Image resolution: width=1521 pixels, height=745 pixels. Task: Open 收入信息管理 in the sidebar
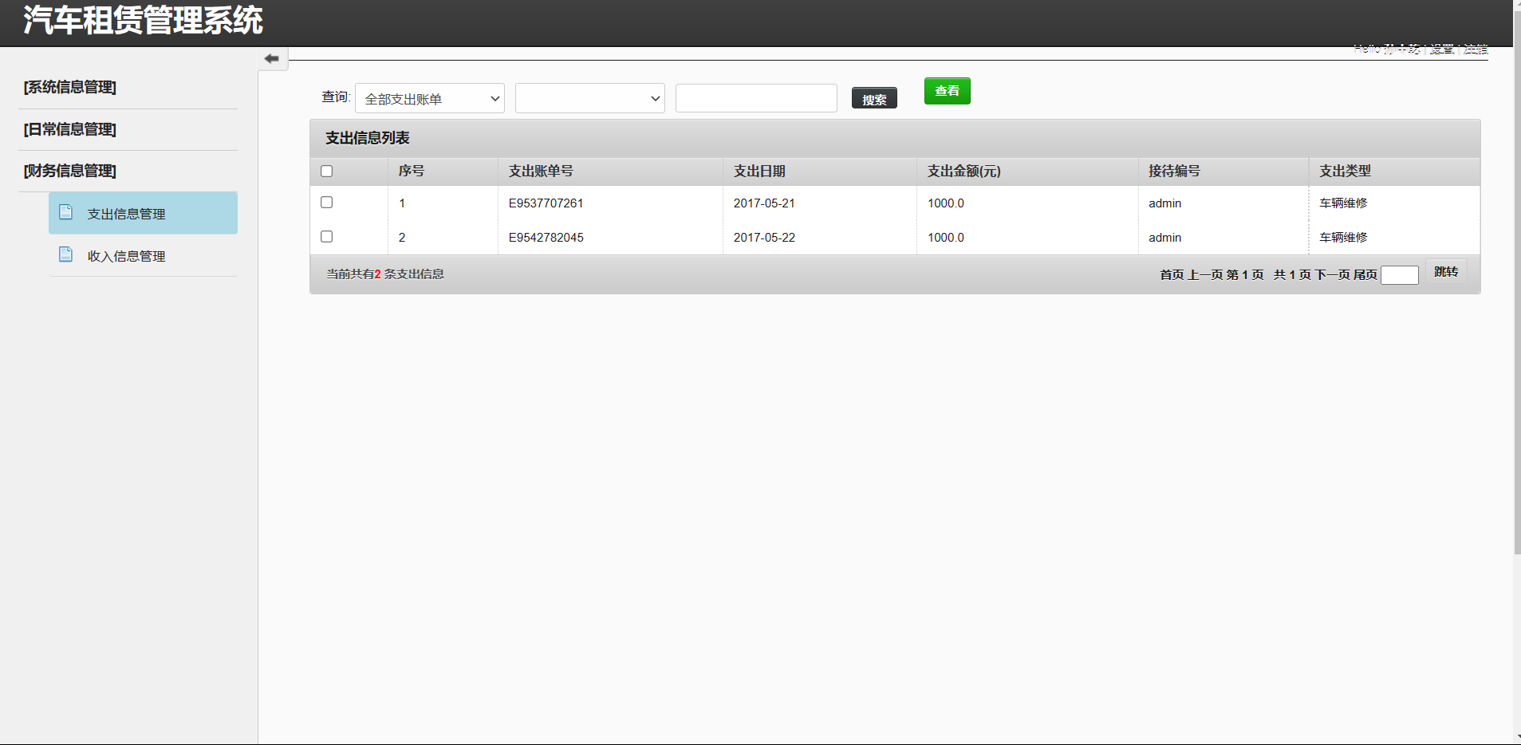click(143, 255)
